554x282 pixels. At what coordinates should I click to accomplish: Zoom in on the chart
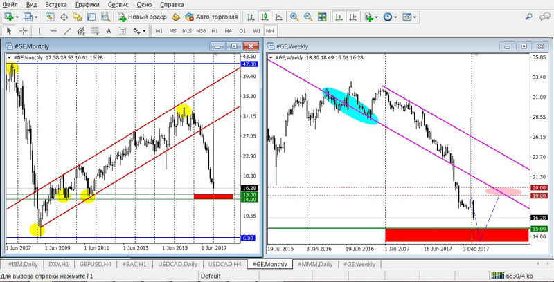(294, 17)
